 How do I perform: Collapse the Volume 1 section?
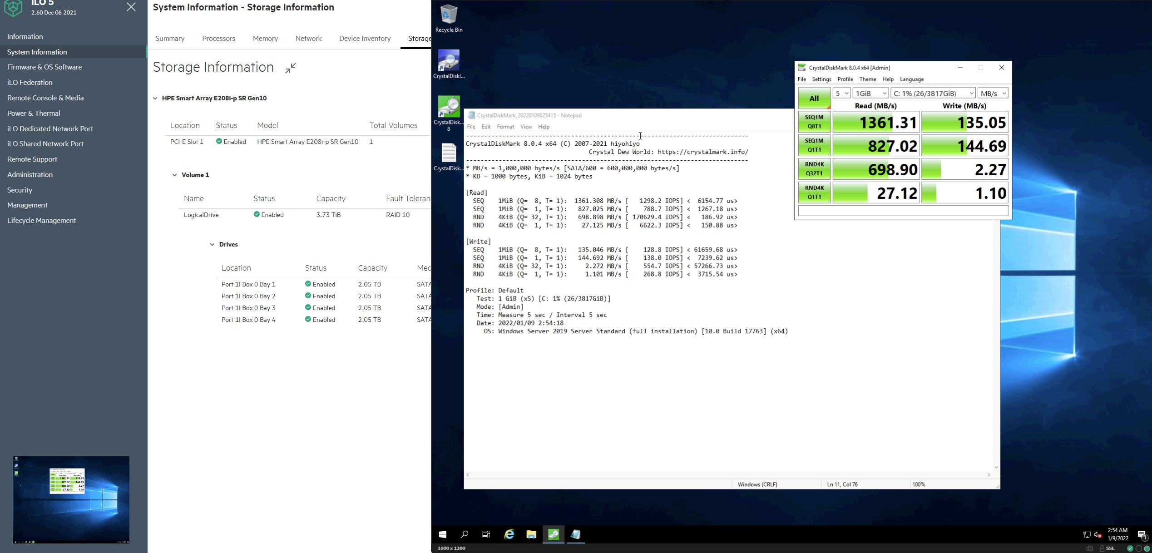coord(174,175)
